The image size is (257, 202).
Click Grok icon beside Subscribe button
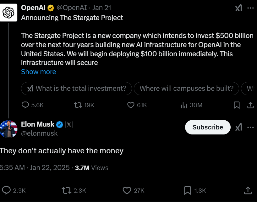[x=239, y=127]
